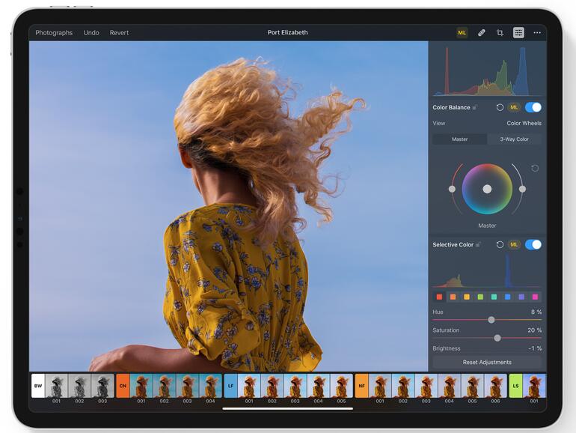576x433 pixels.
Task: Apply LS preset 001 thumbnail
Action: point(534,386)
